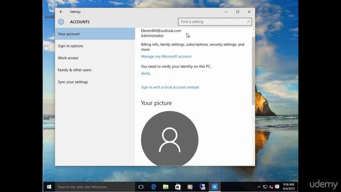Viewport: 341px width, 192px height.
Task: Click the Verify link
Action: [x=145, y=74]
